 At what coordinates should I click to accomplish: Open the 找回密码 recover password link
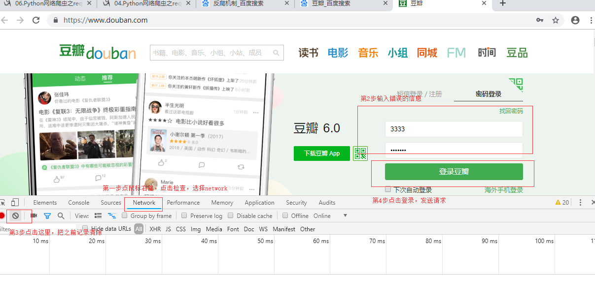pyautogui.click(x=511, y=111)
